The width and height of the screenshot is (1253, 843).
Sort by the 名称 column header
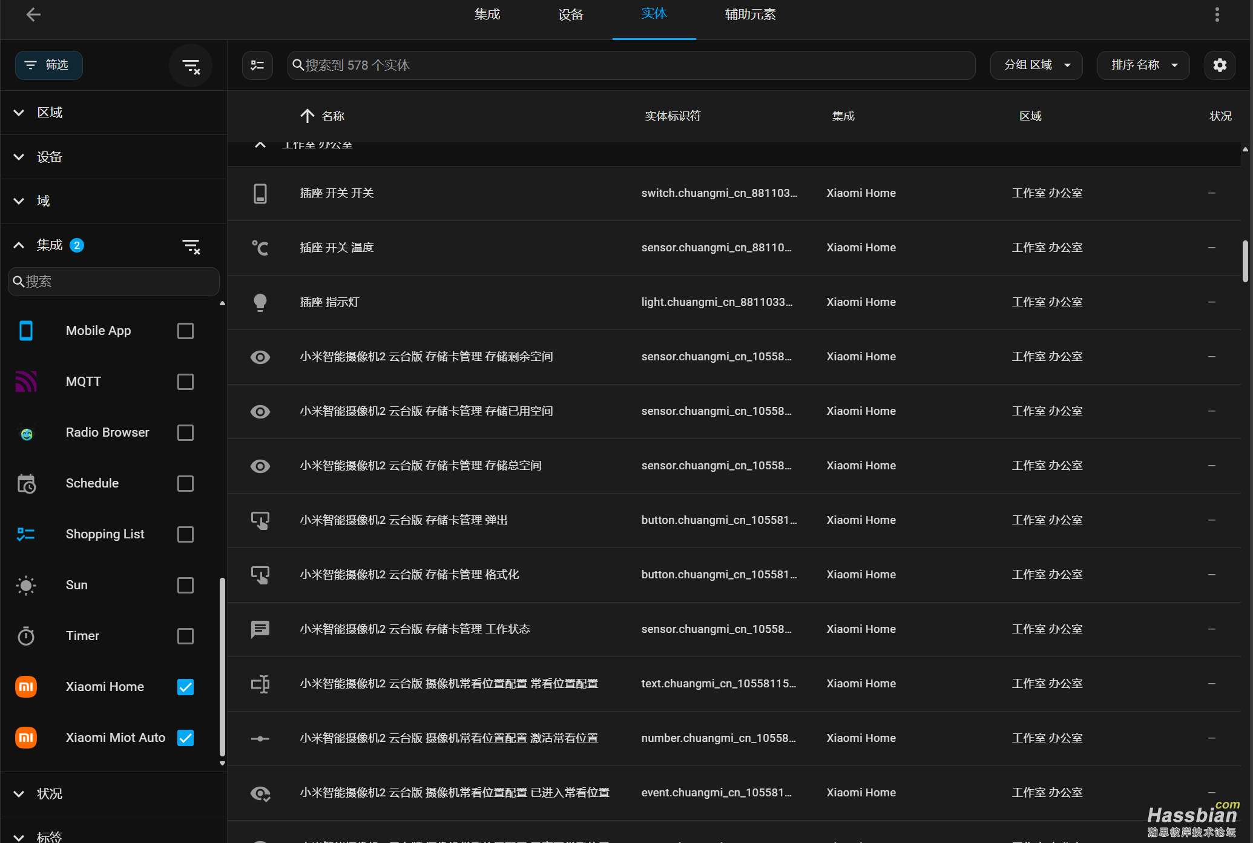pos(333,116)
